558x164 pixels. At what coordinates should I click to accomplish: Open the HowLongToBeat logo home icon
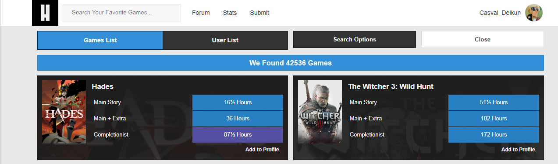coord(45,13)
